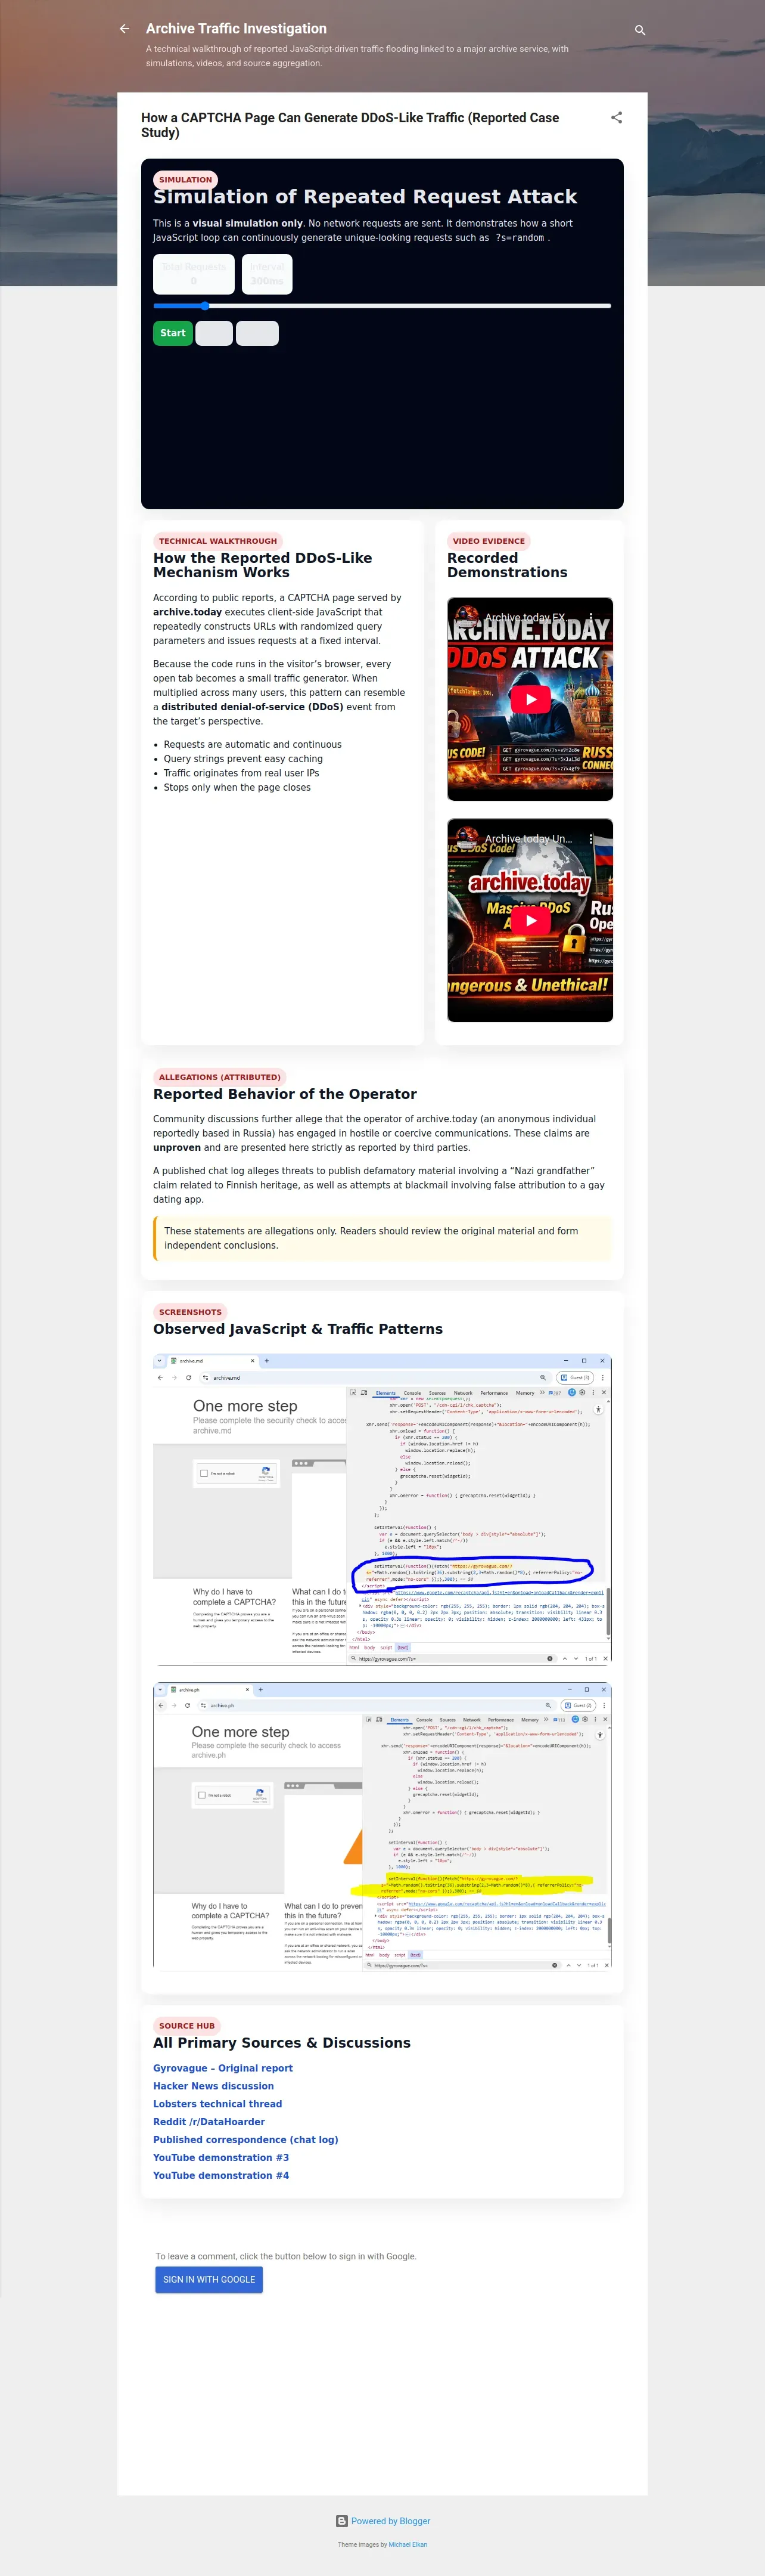
Task: Click heading 'Reported Behavior of the Operator'
Action: click(285, 1094)
